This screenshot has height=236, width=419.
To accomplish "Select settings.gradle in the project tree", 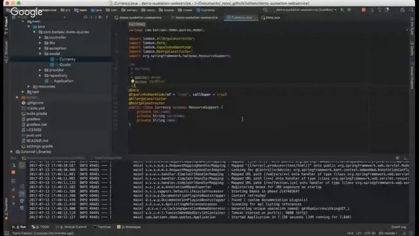I will tap(39, 146).
